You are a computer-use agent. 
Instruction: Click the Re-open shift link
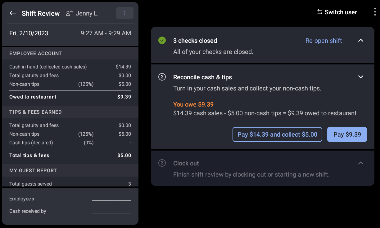click(323, 41)
